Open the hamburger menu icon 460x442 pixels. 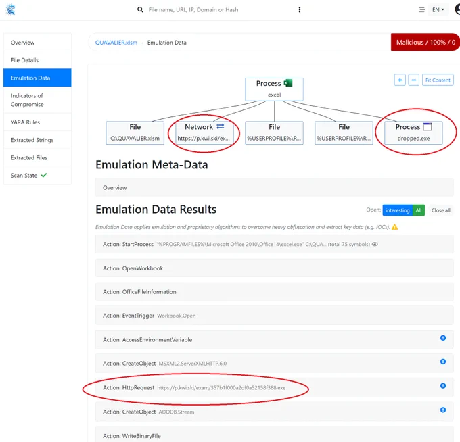(421, 9)
